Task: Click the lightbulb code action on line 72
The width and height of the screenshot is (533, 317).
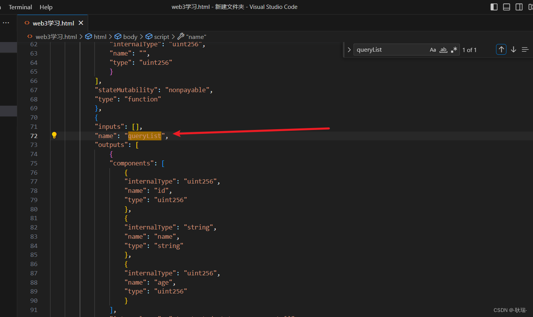Action: click(54, 135)
